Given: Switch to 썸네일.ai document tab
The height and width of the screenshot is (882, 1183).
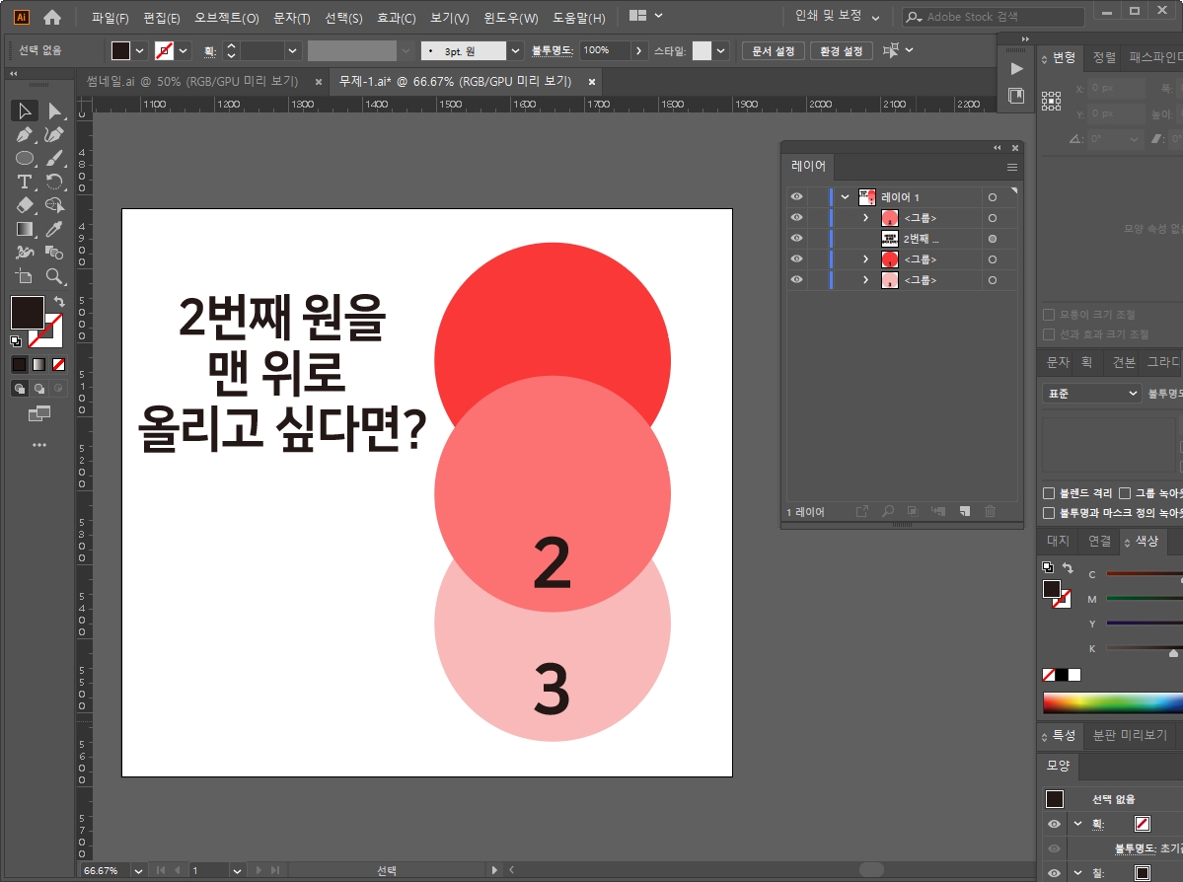Looking at the screenshot, I should point(192,81).
